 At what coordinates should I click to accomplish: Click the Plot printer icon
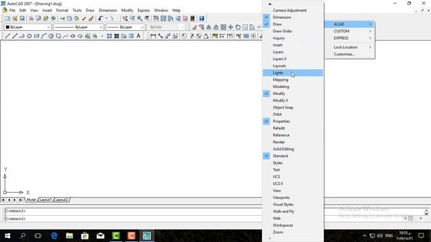click(31, 18)
